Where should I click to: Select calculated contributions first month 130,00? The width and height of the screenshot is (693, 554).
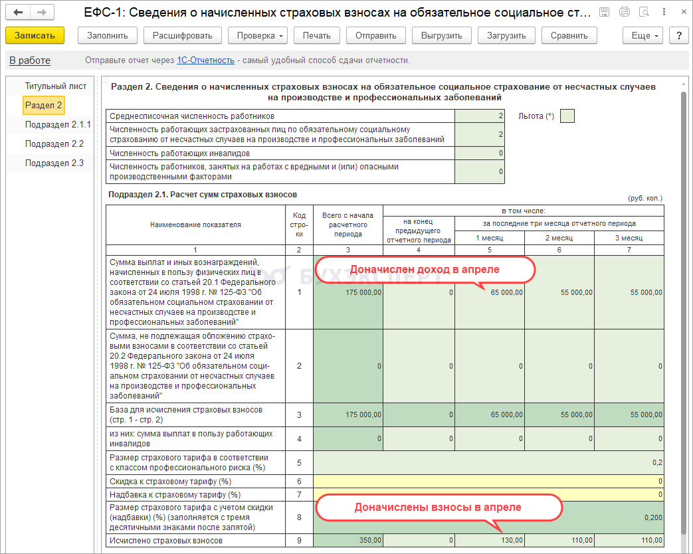[489, 540]
